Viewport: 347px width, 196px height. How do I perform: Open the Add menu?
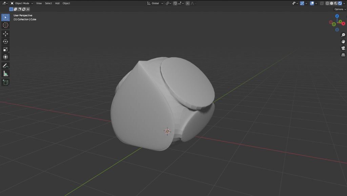(x=57, y=3)
